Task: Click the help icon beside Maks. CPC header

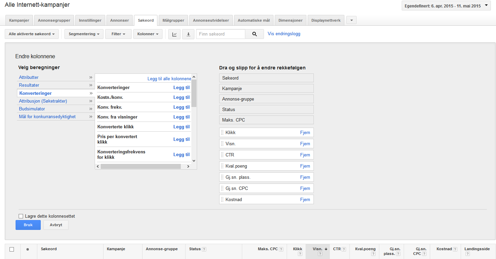Action: tap(281, 249)
